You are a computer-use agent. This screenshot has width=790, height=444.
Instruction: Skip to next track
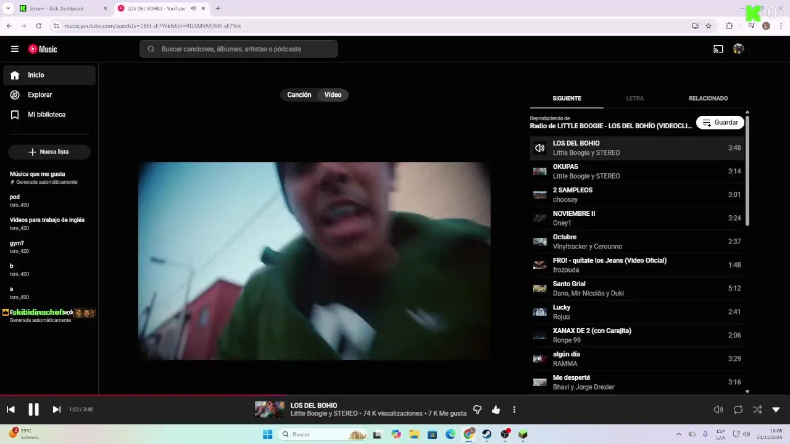click(57, 409)
